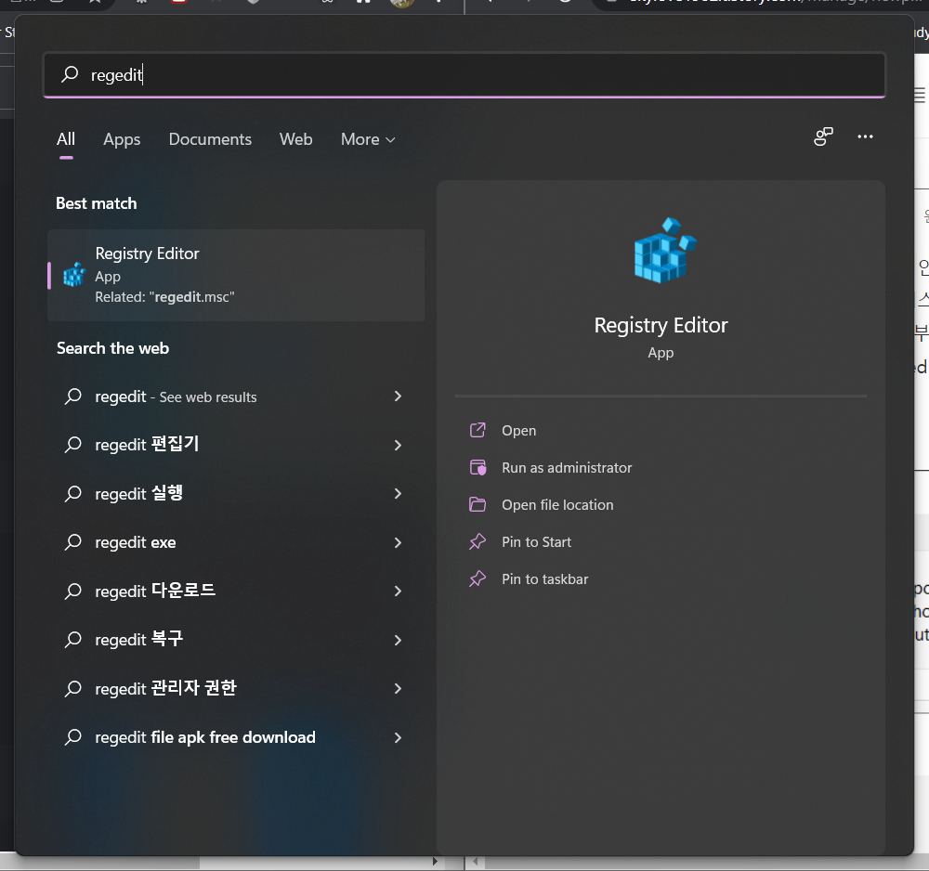
Task: Click right scroll arrow in background window scrollbar
Action: pyautogui.click(x=435, y=862)
